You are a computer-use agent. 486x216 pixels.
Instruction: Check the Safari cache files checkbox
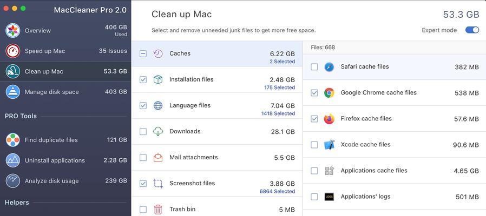click(x=314, y=67)
